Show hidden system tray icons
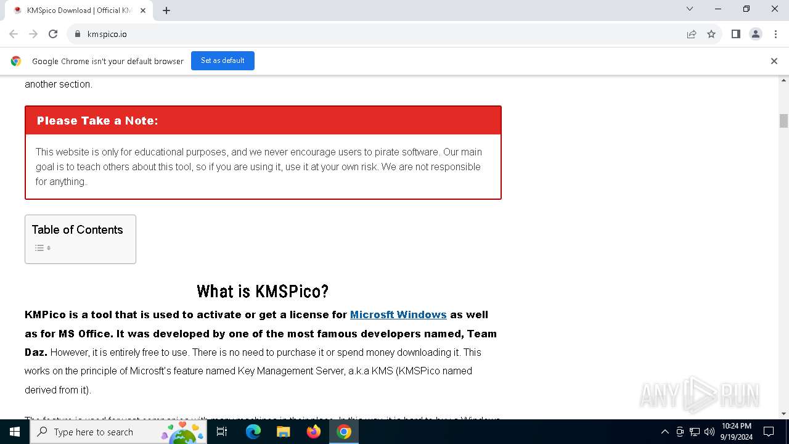This screenshot has width=789, height=444. click(x=664, y=432)
